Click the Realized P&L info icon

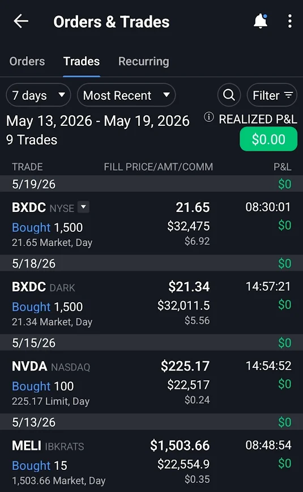tap(209, 117)
